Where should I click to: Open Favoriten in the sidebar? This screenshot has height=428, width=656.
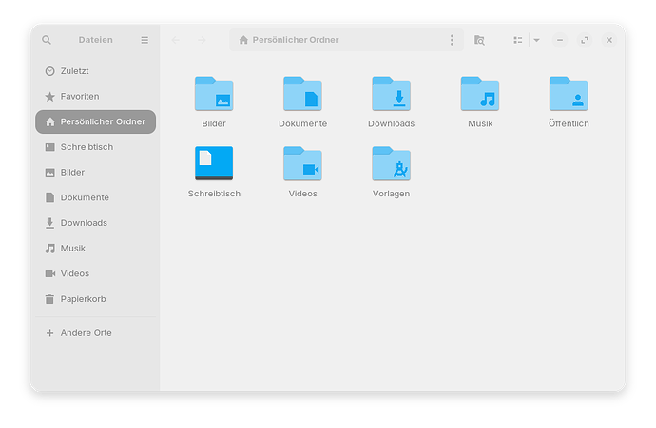[x=95, y=97]
